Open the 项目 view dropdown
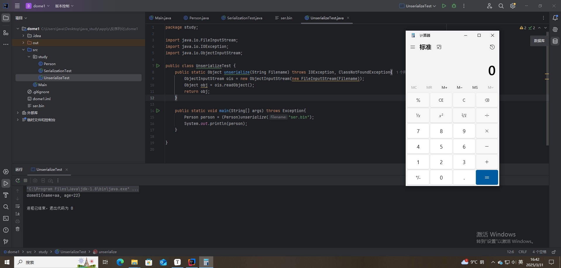 [x=21, y=18]
